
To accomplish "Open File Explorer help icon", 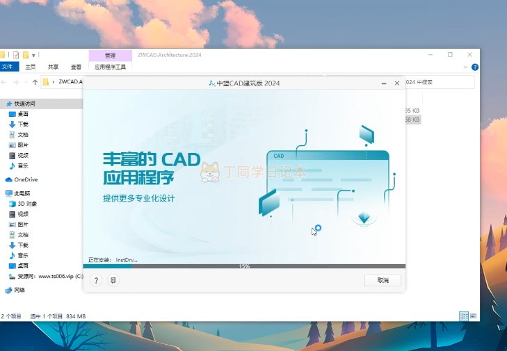I will [475, 67].
